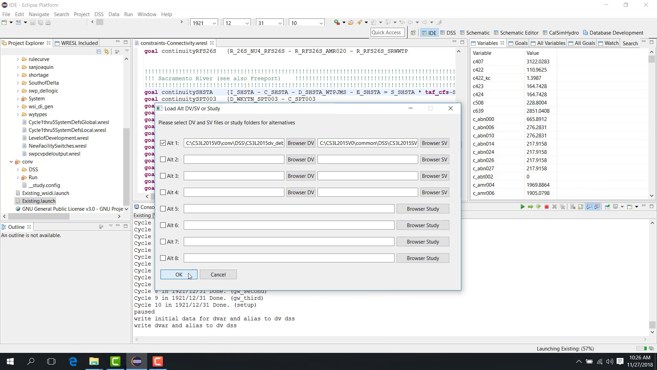Select Existing.launch in Project Explorer
657x370 pixels.
tap(39, 201)
